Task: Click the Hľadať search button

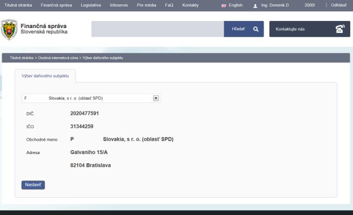Action: [244, 29]
